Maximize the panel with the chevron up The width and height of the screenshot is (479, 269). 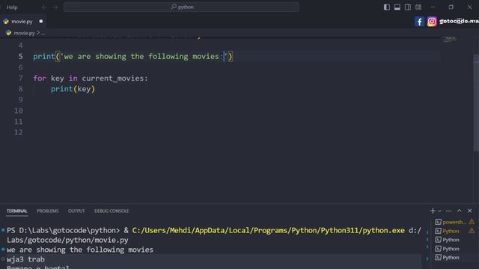pyautogui.click(x=459, y=211)
